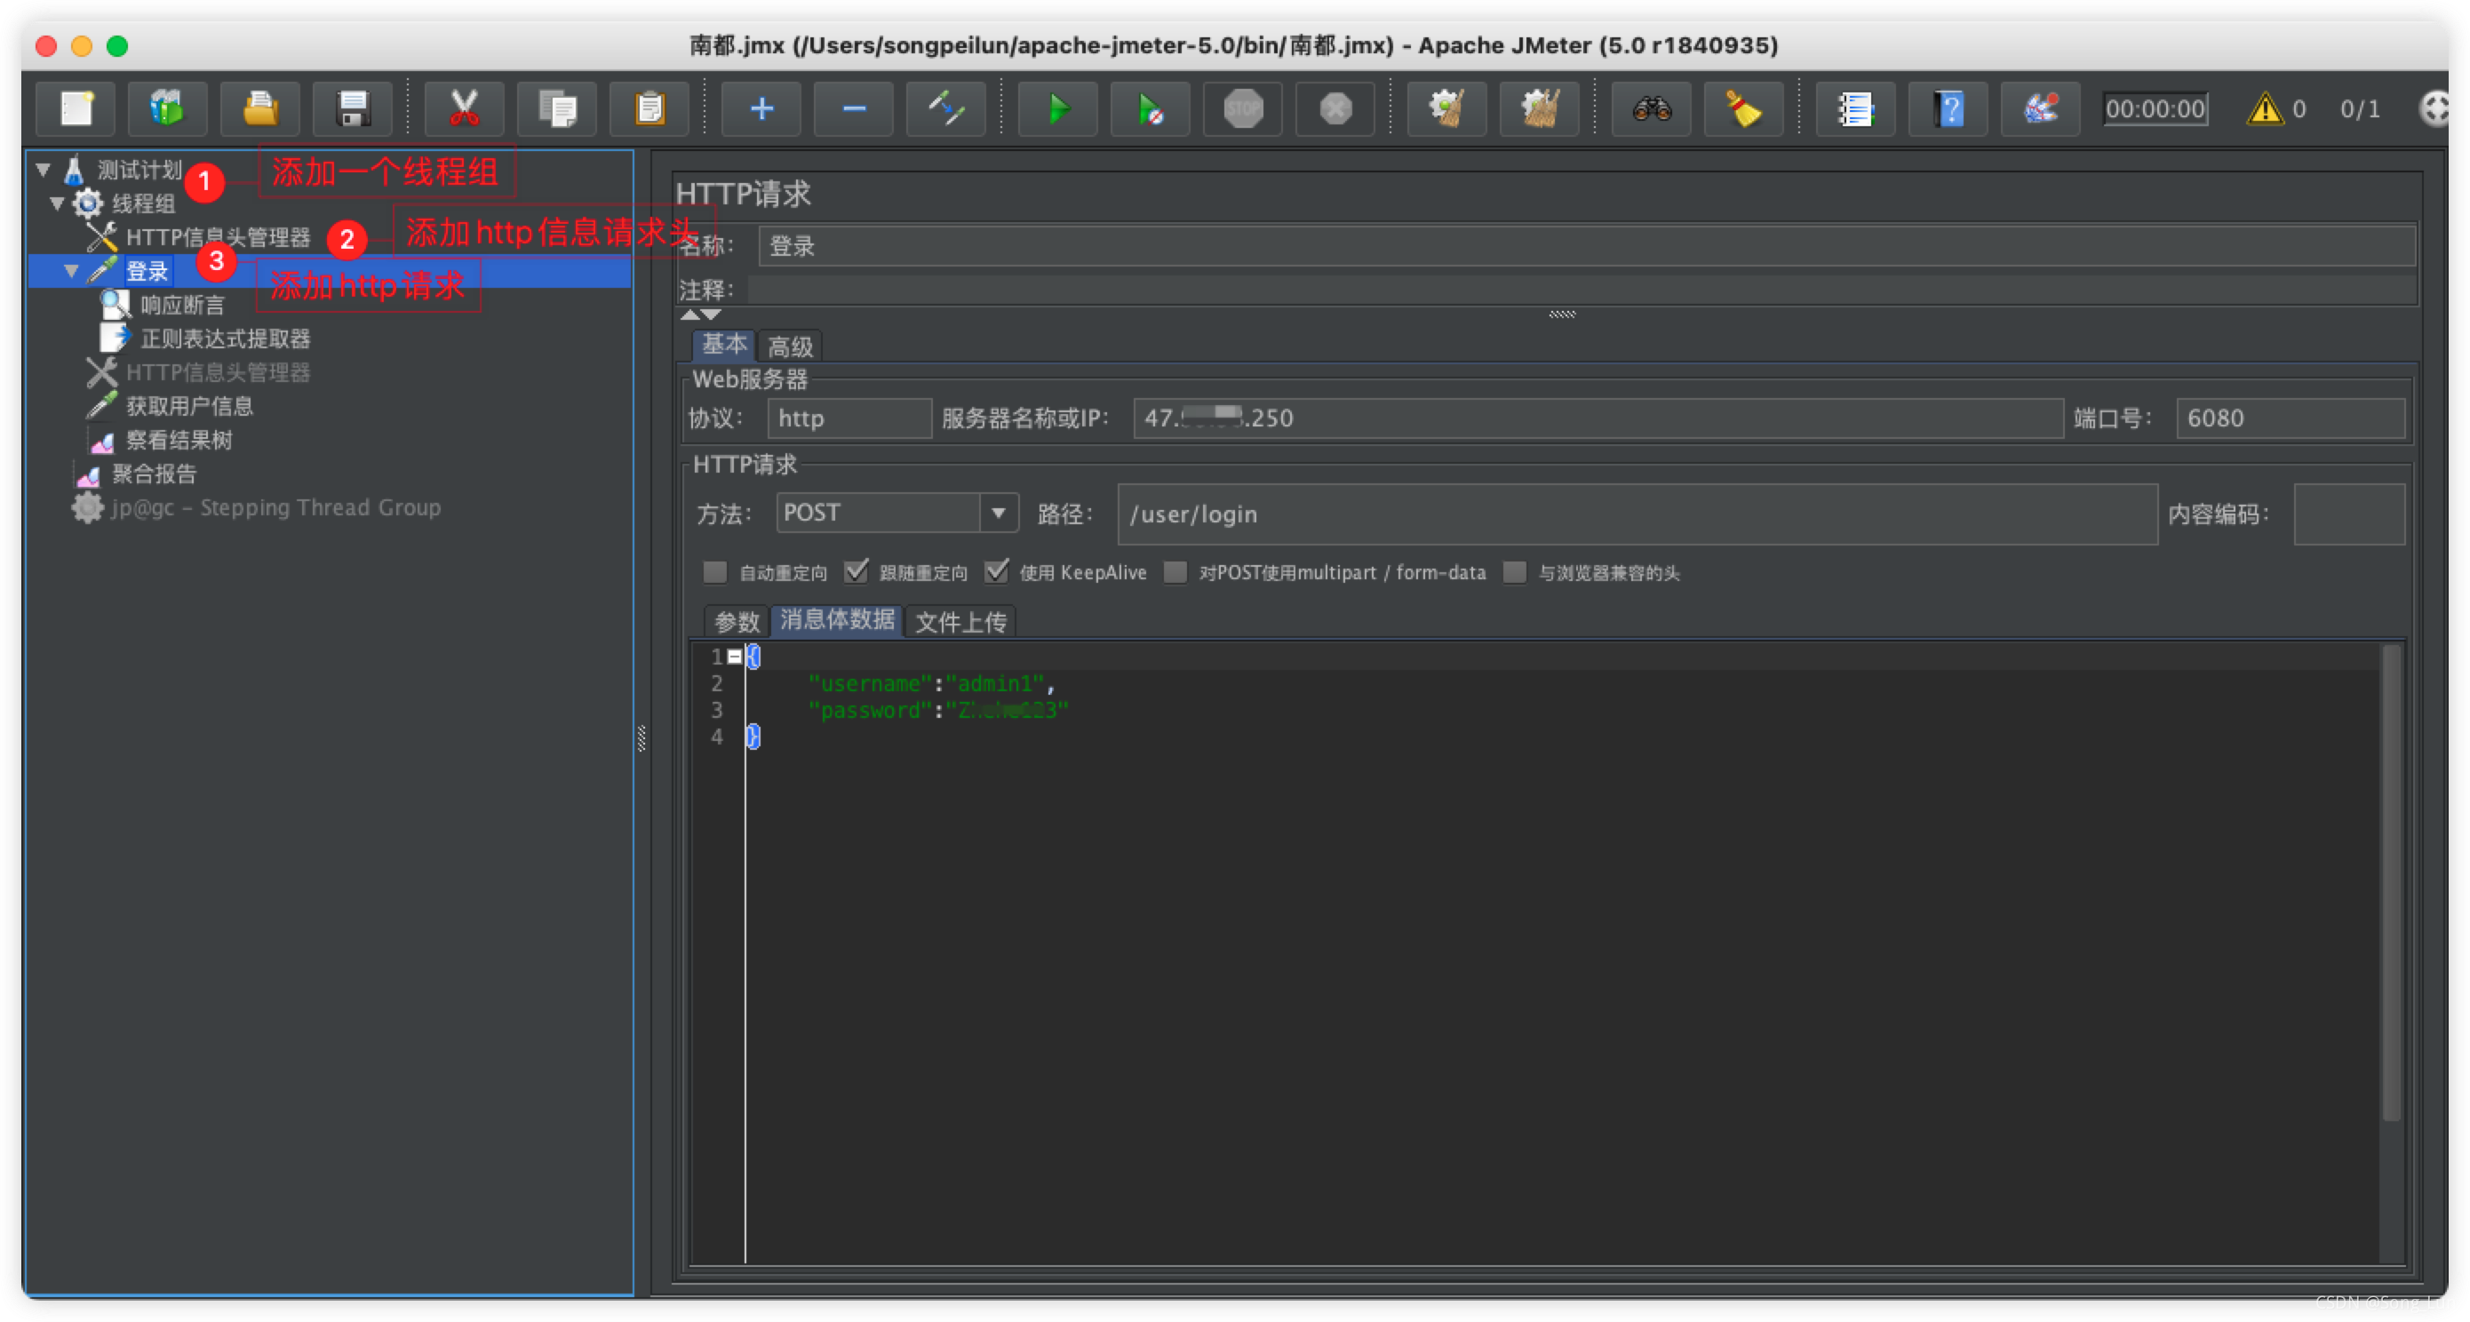
Task: Click the 注释 comment field
Action: [x=1582, y=290]
